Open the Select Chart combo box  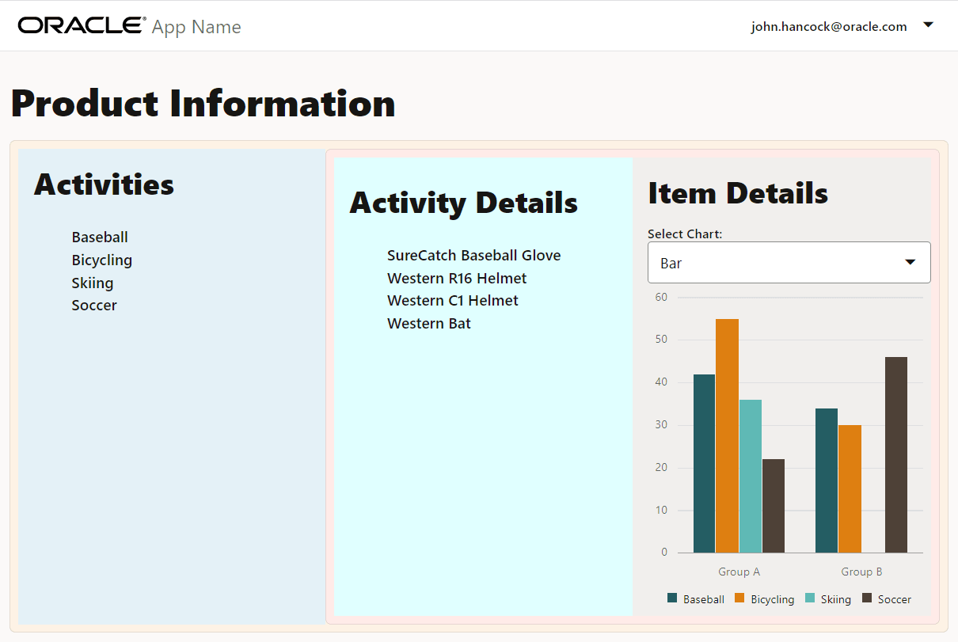pos(789,262)
